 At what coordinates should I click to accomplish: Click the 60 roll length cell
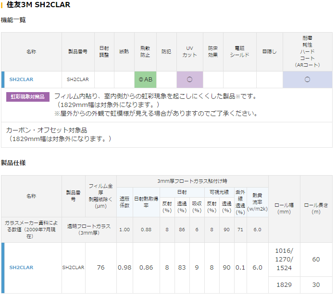coord(316,259)
